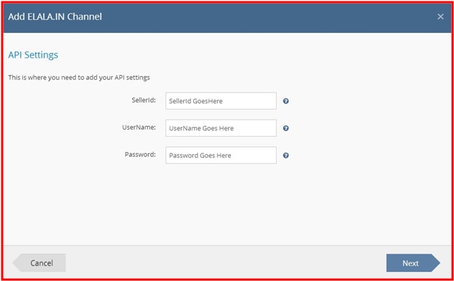The image size is (454, 281).
Task: Select the API Settings heading
Action: tap(33, 55)
